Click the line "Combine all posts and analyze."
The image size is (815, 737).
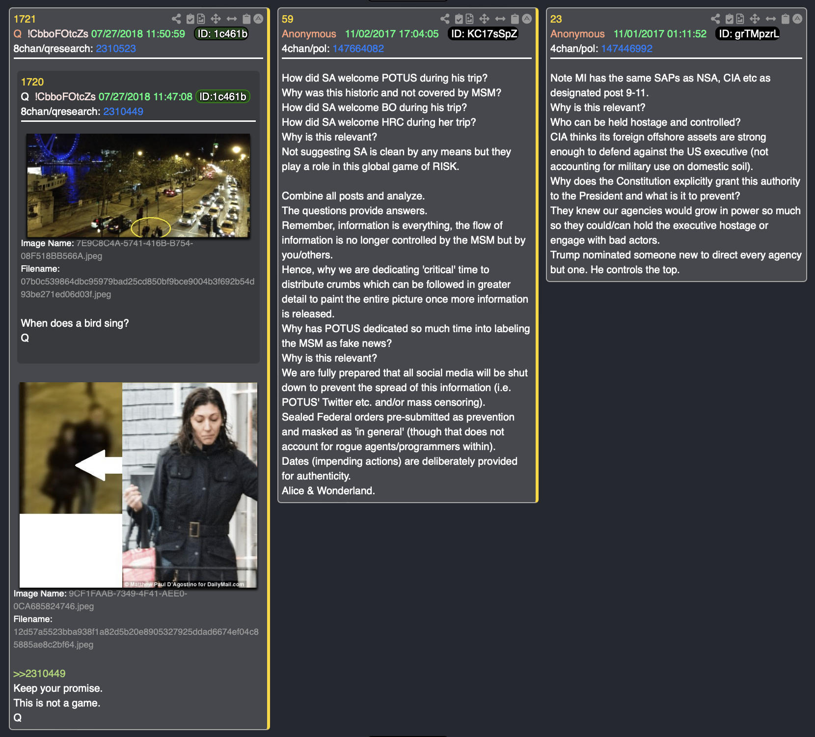coord(353,196)
